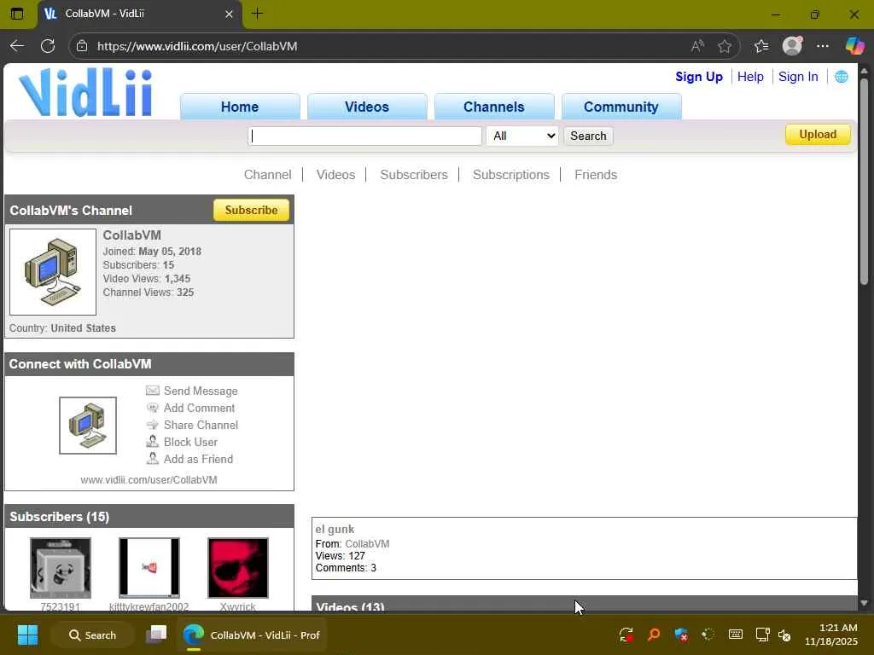Click the Read aloud icon in address bar

coord(697,46)
